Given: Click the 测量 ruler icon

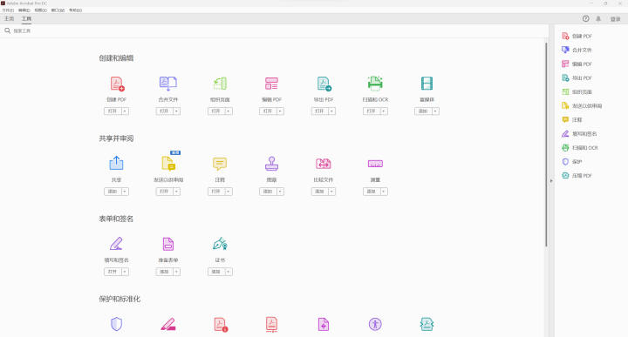Looking at the screenshot, I should coord(375,164).
